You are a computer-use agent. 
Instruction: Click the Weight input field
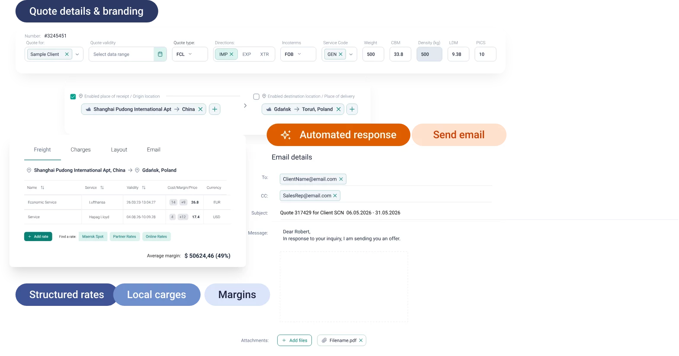coord(373,54)
